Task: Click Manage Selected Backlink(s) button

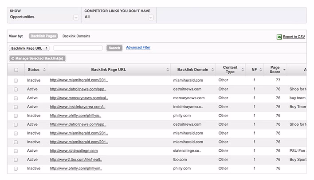Action: click(37, 58)
